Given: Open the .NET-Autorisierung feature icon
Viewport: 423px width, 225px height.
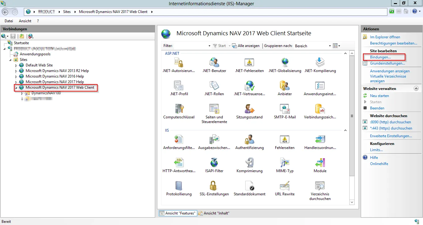Looking at the screenshot, I should point(179,65).
